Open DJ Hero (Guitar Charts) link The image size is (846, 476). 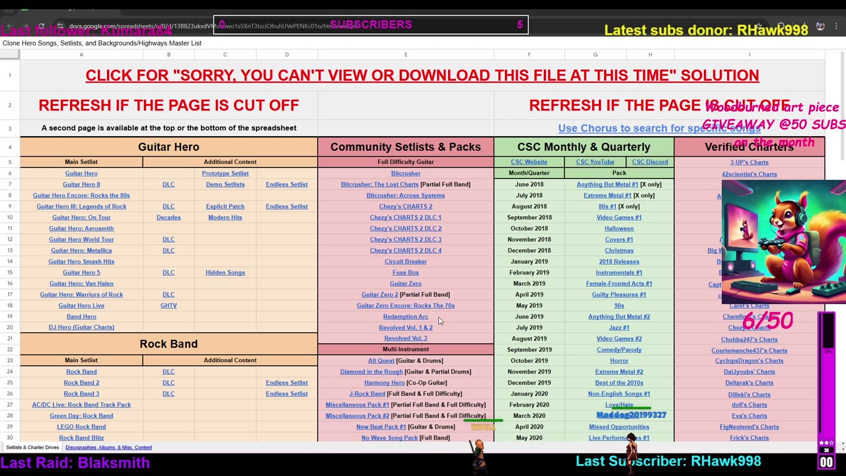[81, 327]
